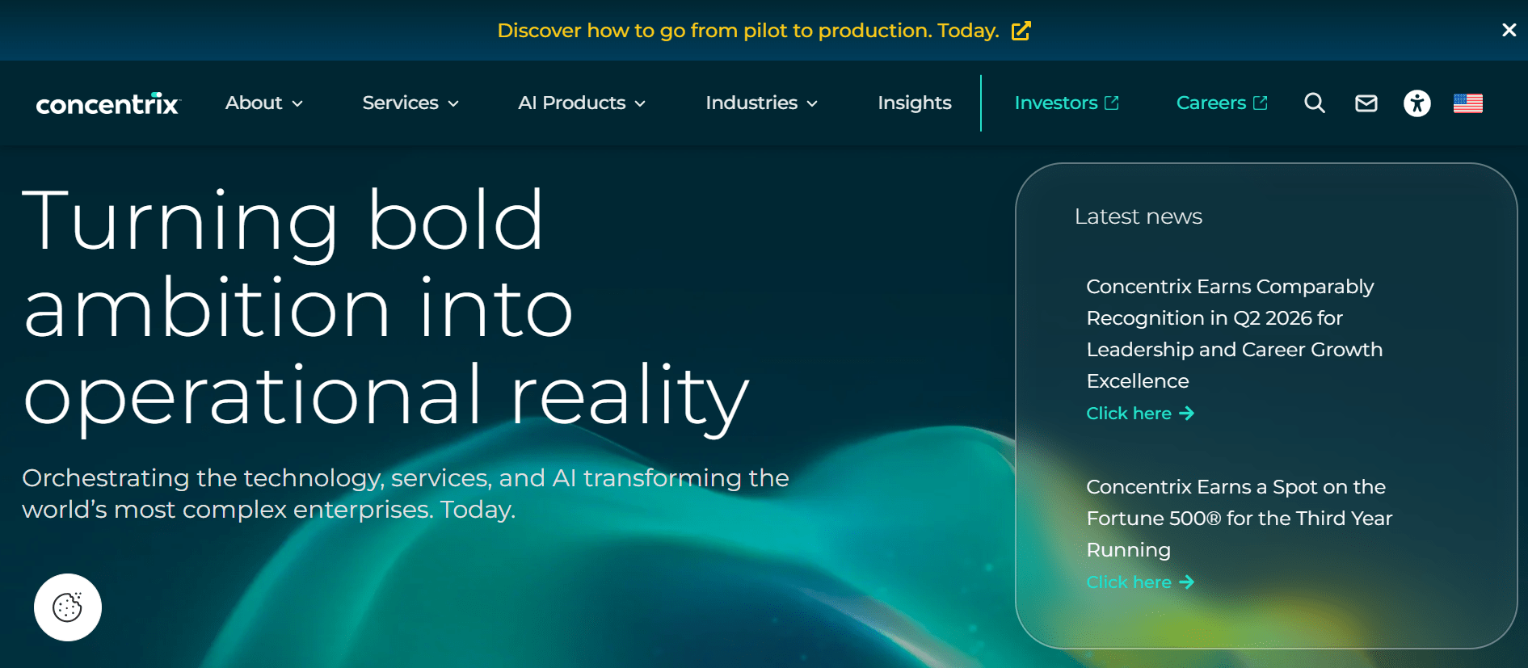Go to the Insights page

pos(915,103)
